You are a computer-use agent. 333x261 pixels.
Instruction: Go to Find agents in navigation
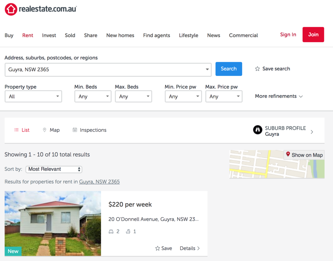[156, 35]
